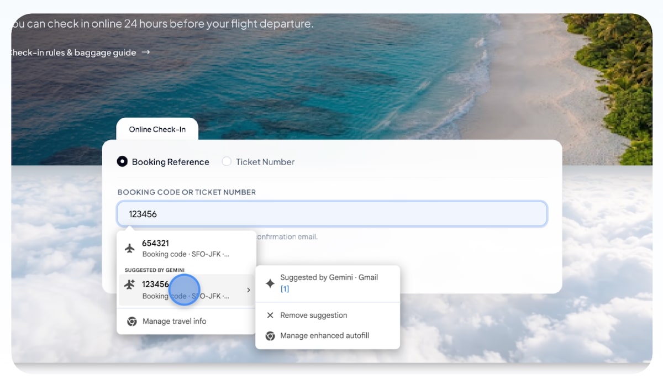Click the Chrome icon beside Manage travel info
This screenshot has width=663, height=379.
(132, 321)
